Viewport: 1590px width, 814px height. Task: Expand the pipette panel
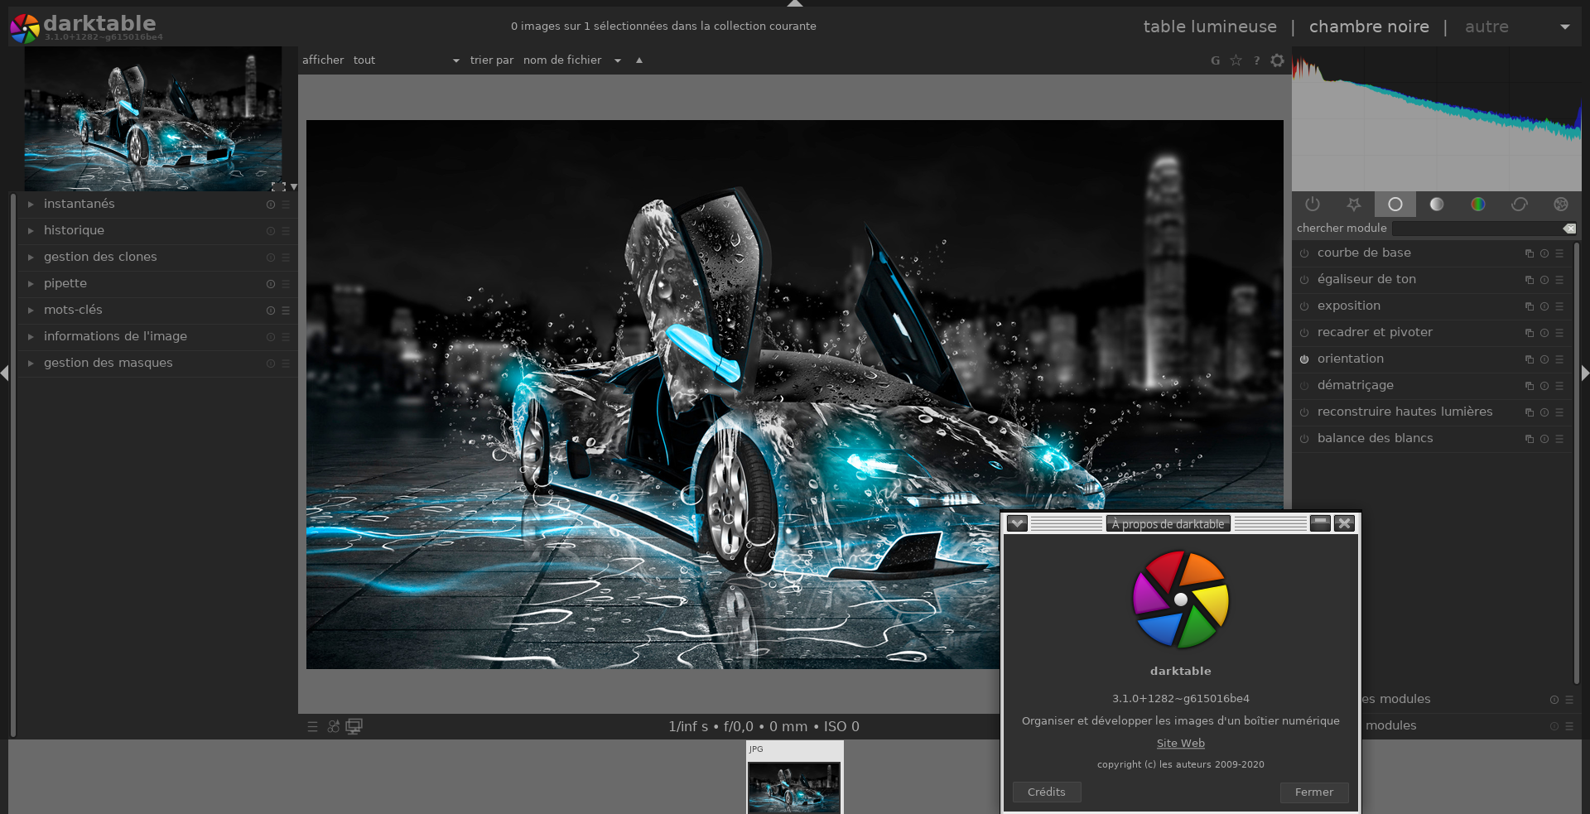point(31,284)
